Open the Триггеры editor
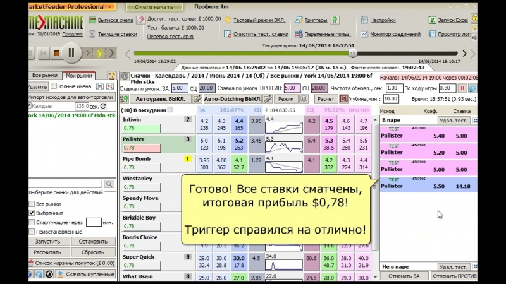Image resolution: width=506 pixels, height=284 pixels. click(x=316, y=20)
